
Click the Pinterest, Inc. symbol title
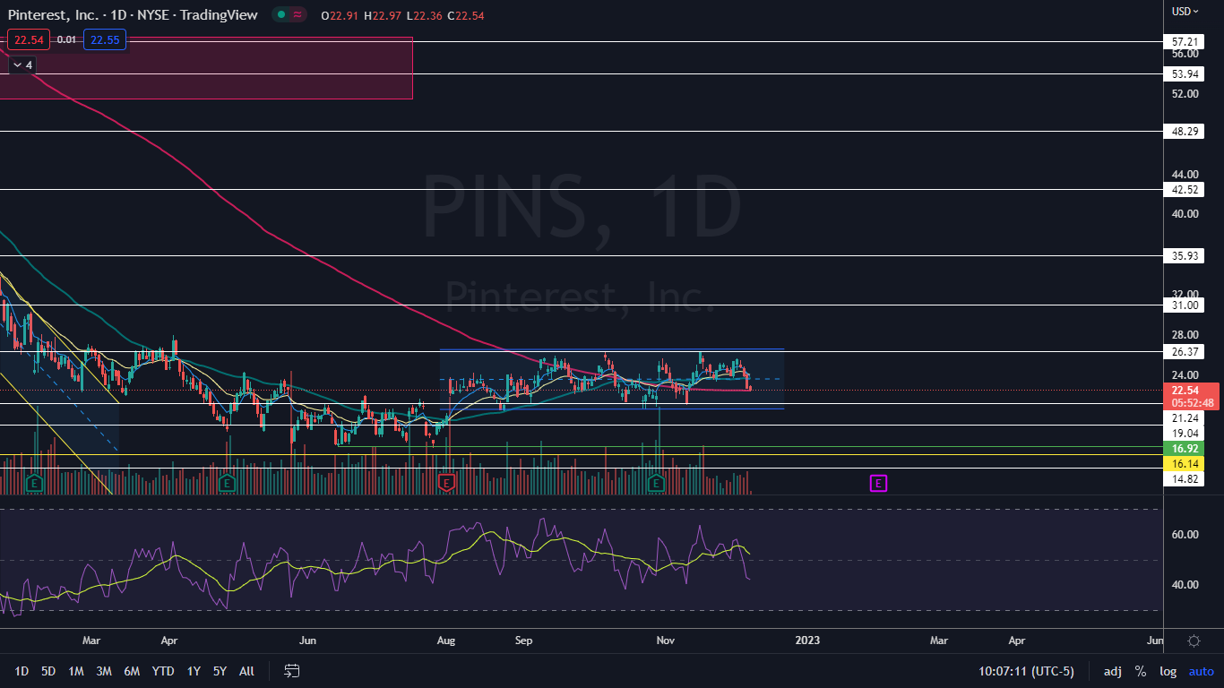55,14
